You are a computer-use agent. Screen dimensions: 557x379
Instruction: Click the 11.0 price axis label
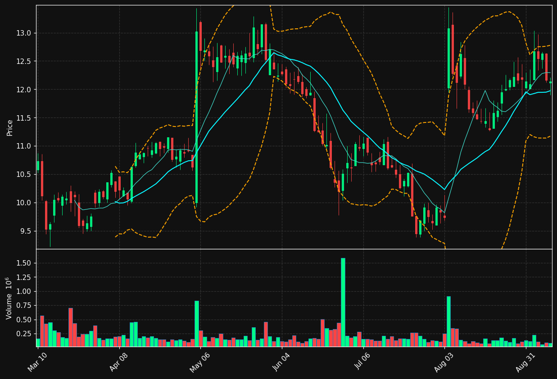point(24,146)
